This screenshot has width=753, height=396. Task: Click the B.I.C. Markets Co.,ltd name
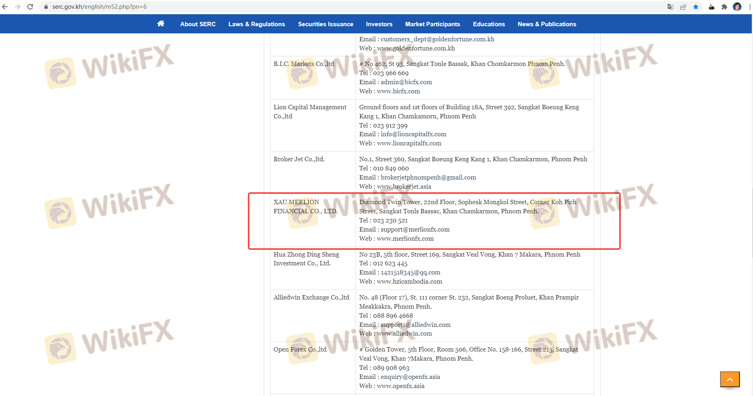pos(304,64)
